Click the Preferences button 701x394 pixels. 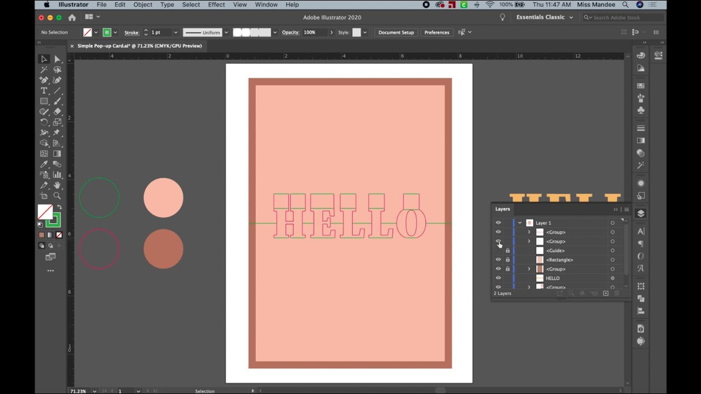click(x=436, y=32)
